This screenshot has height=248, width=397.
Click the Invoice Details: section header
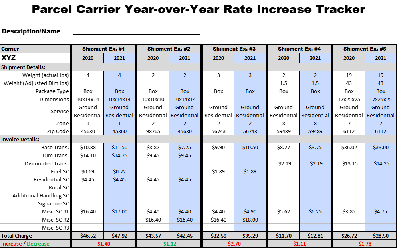point(35,139)
